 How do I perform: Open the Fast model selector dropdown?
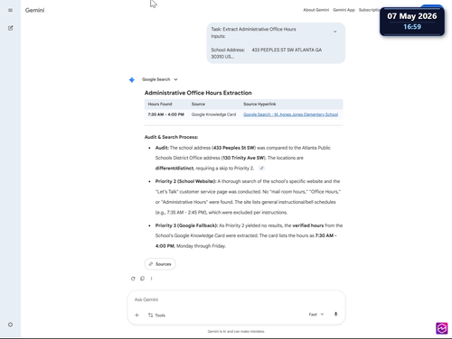pyautogui.click(x=316, y=315)
